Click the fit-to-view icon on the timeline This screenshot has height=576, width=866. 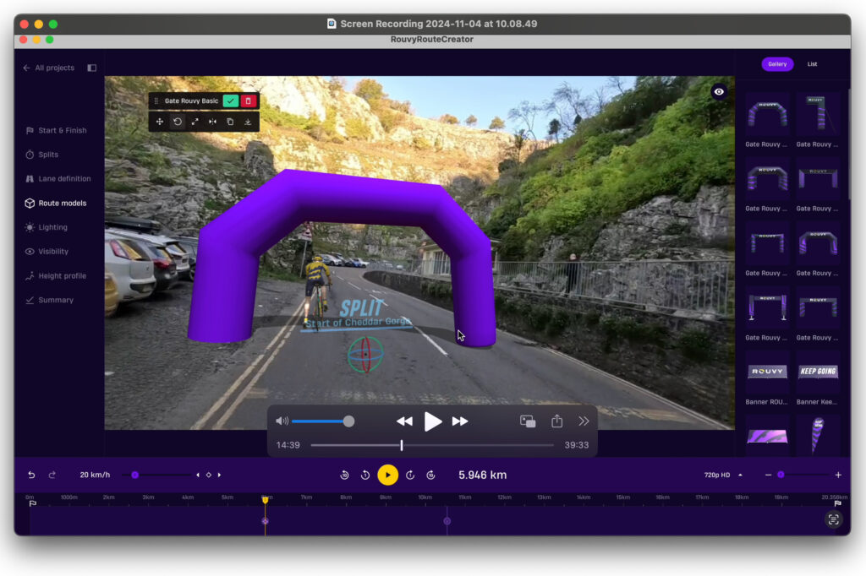pos(833,519)
